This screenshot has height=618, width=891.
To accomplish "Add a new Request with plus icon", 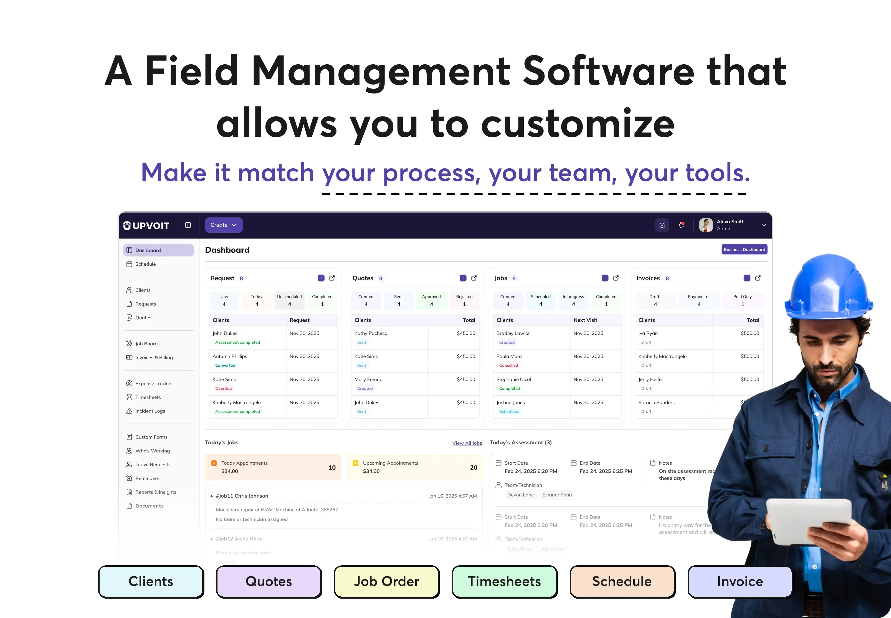I will click(x=321, y=278).
